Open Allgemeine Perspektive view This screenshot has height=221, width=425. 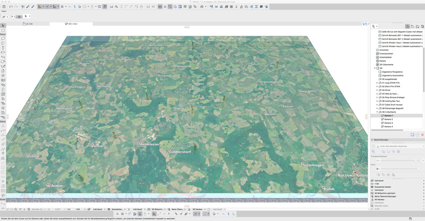(392, 72)
